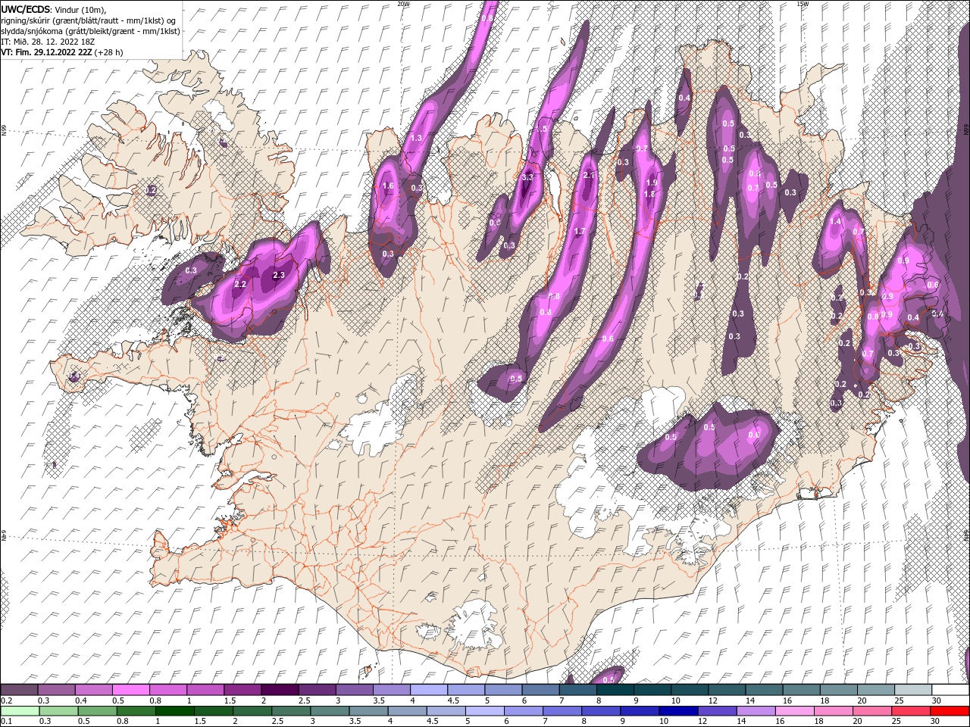Select the rain legend swatch between 25 and 30
Viewport: 970px width, 727px height.
(911, 711)
